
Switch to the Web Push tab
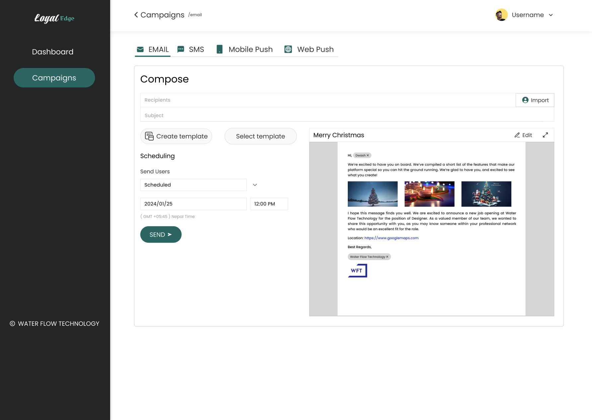pos(309,49)
